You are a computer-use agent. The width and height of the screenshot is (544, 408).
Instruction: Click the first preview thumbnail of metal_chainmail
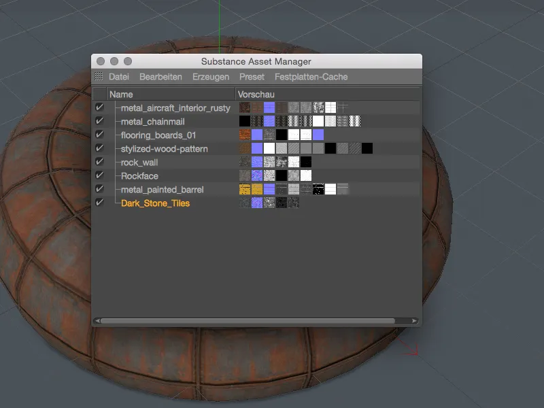[243, 121]
